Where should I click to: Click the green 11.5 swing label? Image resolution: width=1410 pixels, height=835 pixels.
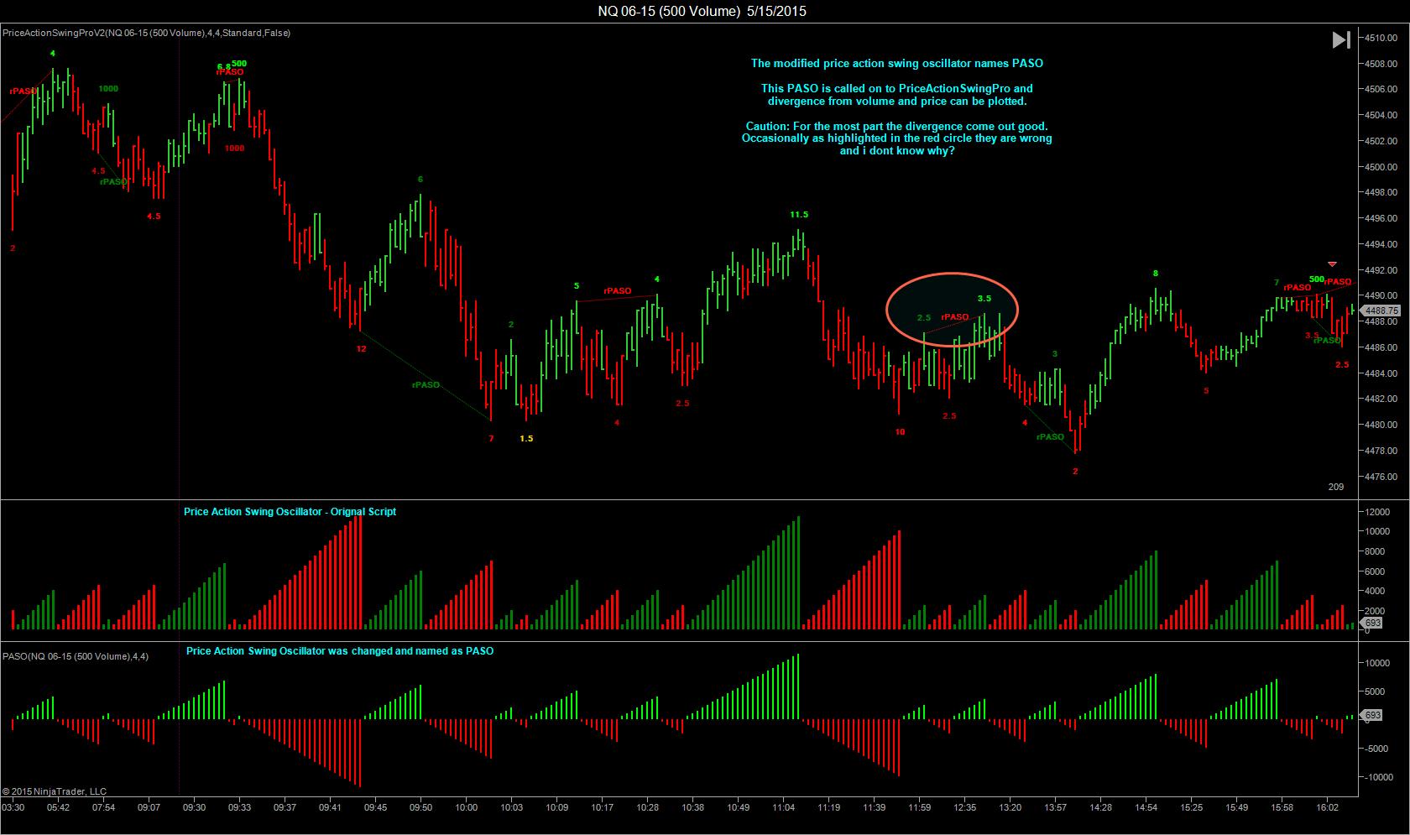coord(799,215)
